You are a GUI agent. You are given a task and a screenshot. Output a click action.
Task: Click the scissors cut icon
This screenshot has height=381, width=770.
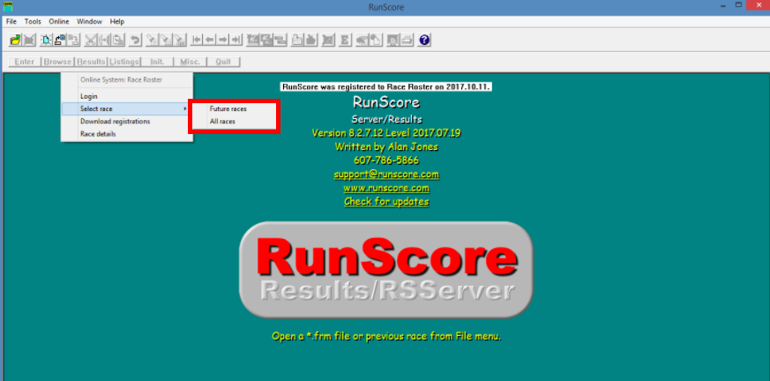91,40
